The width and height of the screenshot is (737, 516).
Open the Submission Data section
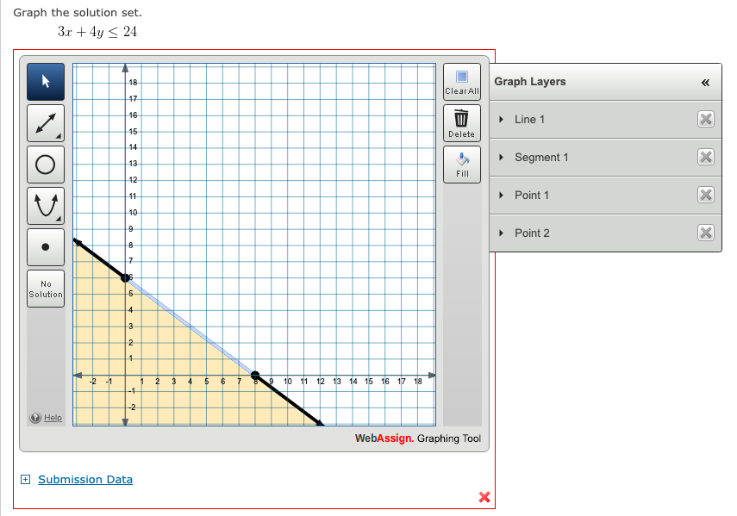tap(84, 479)
